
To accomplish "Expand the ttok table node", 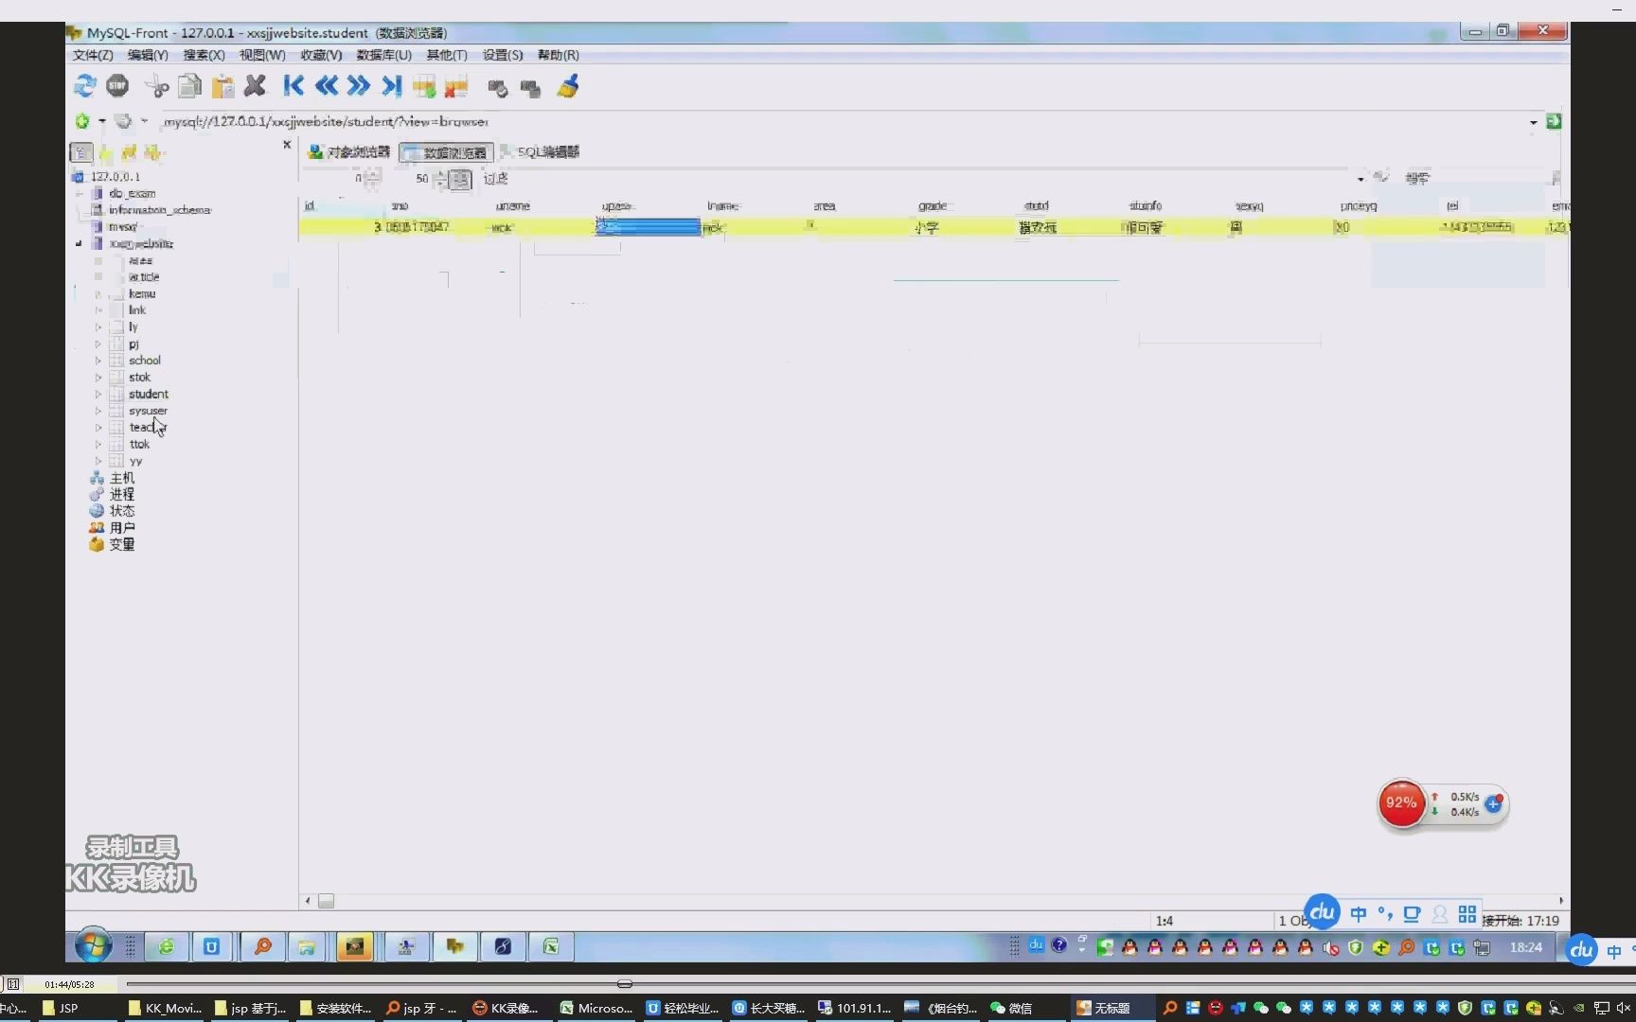I will 98,445.
